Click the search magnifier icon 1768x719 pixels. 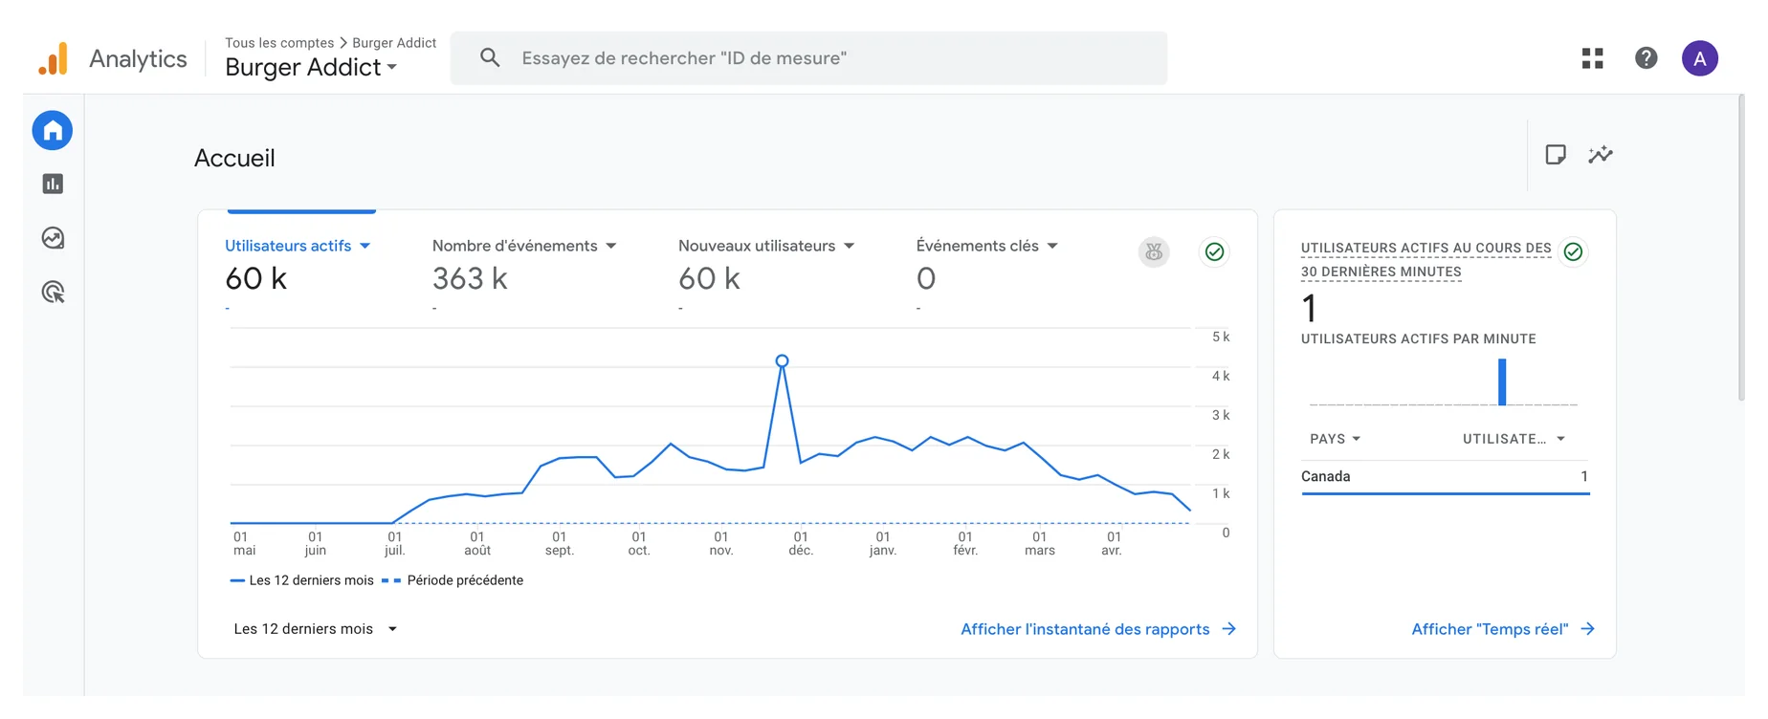490,58
